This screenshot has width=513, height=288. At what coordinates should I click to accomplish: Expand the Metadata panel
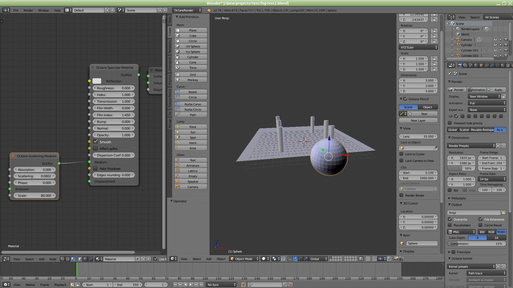tap(458, 198)
